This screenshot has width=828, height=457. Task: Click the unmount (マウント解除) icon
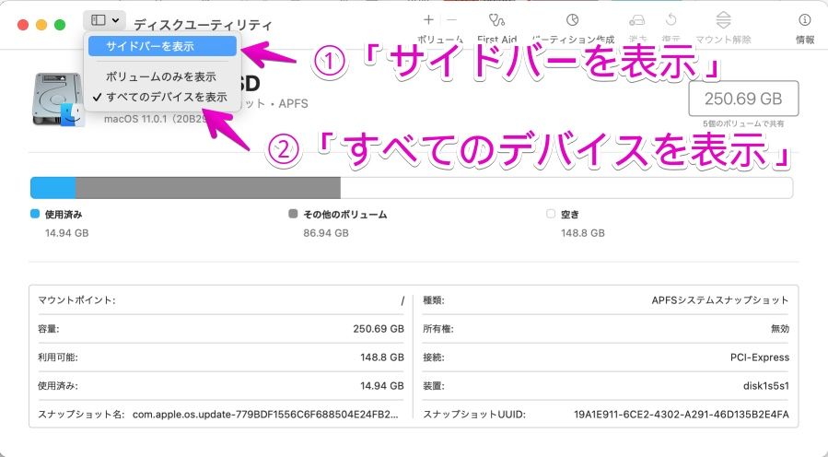pyautogui.click(x=723, y=20)
